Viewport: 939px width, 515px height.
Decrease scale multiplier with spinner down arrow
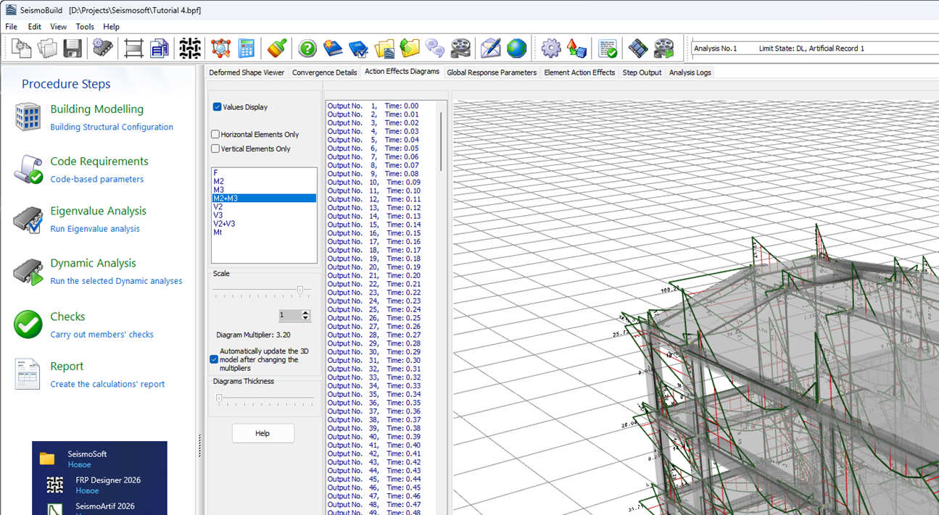[305, 318]
